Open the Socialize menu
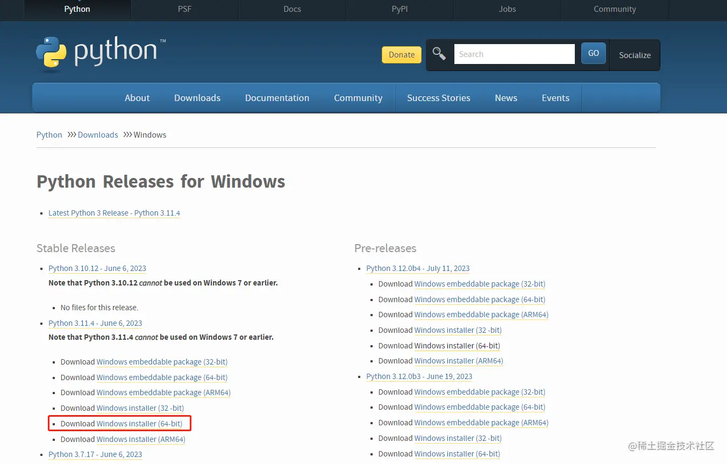 (x=635, y=55)
